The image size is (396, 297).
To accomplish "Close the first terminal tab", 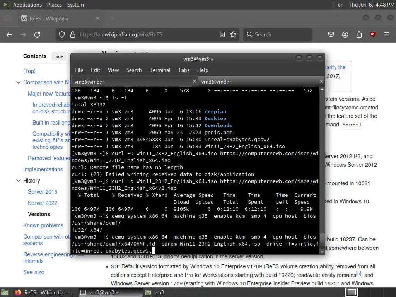I will click(194, 81).
